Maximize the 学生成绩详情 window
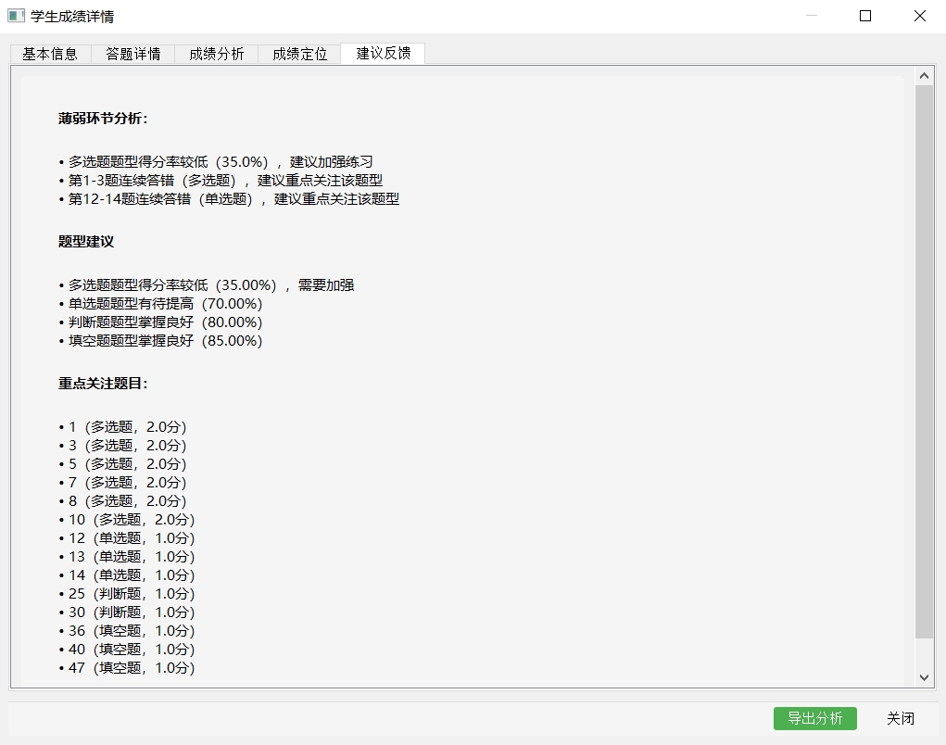The width and height of the screenshot is (946, 745). 865,16
